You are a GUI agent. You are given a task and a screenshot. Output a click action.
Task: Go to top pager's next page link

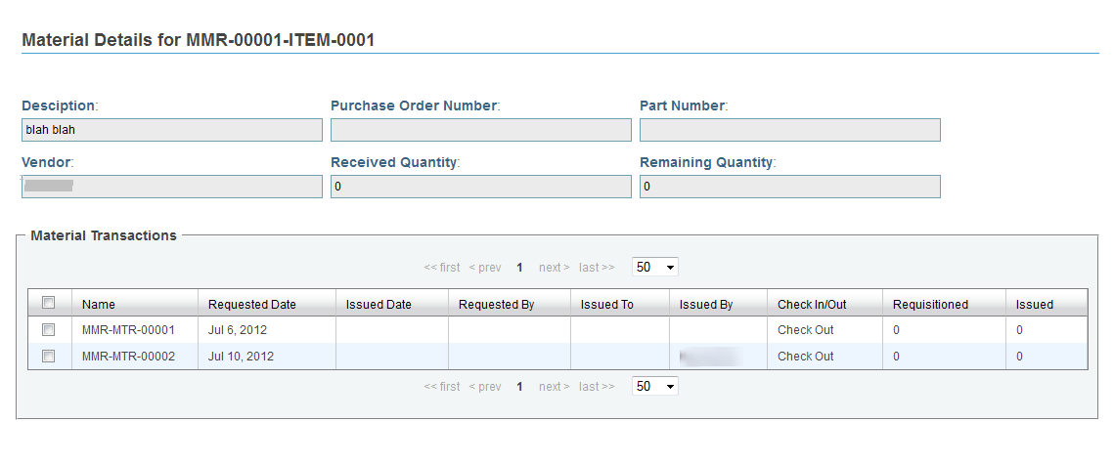pos(555,268)
